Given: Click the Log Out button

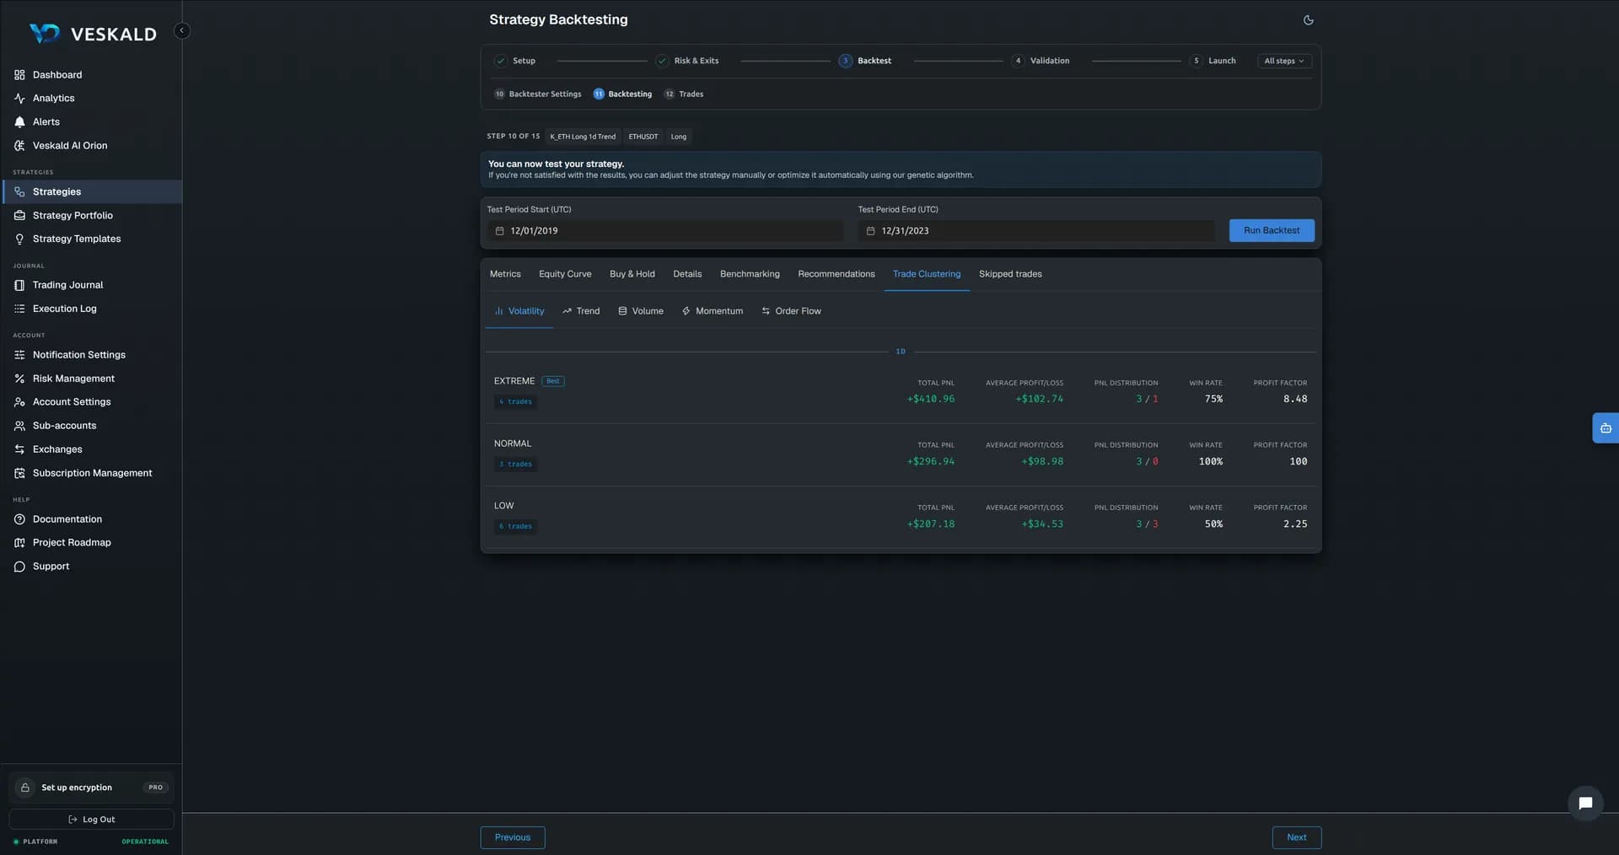Looking at the screenshot, I should 91,820.
